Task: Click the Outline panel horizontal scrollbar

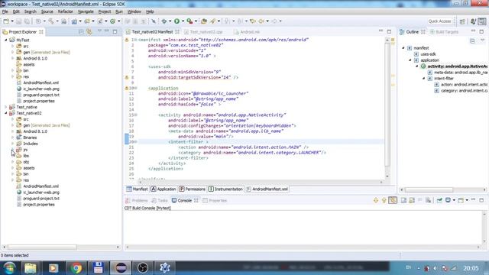Action: [429, 189]
